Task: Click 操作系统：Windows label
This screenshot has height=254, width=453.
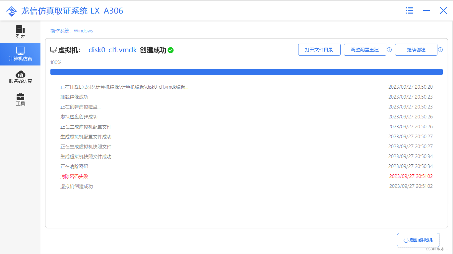Action: tap(72, 31)
